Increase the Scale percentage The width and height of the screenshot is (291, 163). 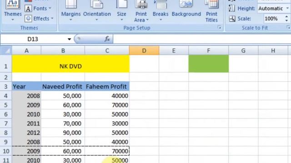(x=287, y=17)
